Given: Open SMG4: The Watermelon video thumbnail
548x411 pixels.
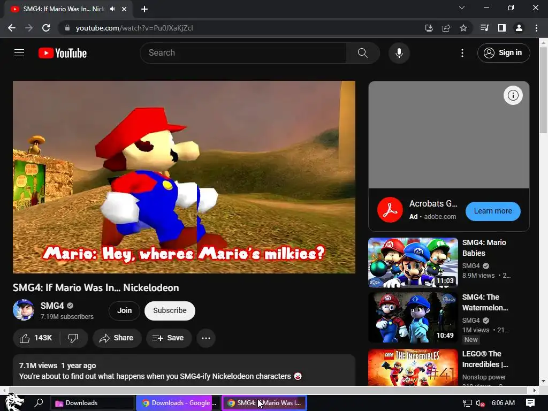Looking at the screenshot, I should (x=413, y=317).
